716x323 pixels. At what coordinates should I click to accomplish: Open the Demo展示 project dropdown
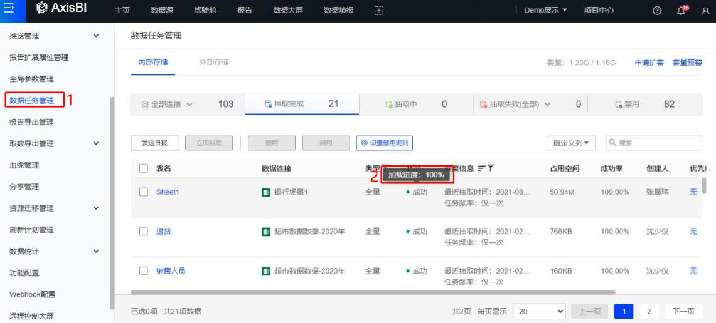546,10
